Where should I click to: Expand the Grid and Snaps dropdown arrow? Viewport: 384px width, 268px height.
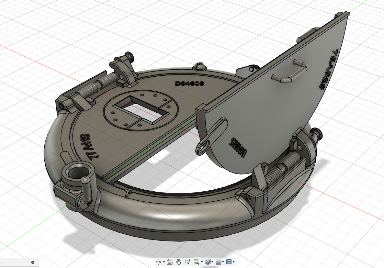[223, 262]
